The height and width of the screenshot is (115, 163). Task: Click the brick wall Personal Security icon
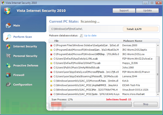(8, 56)
